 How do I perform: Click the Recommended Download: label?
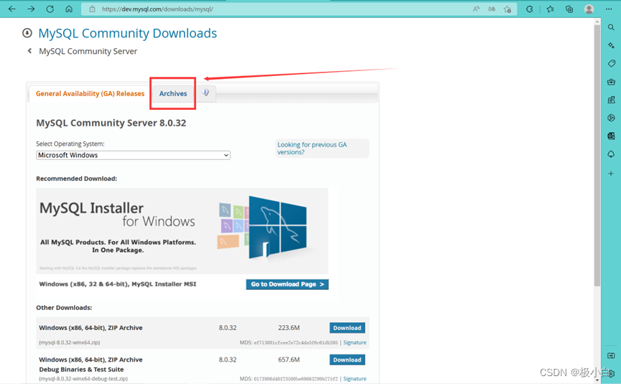pos(76,179)
